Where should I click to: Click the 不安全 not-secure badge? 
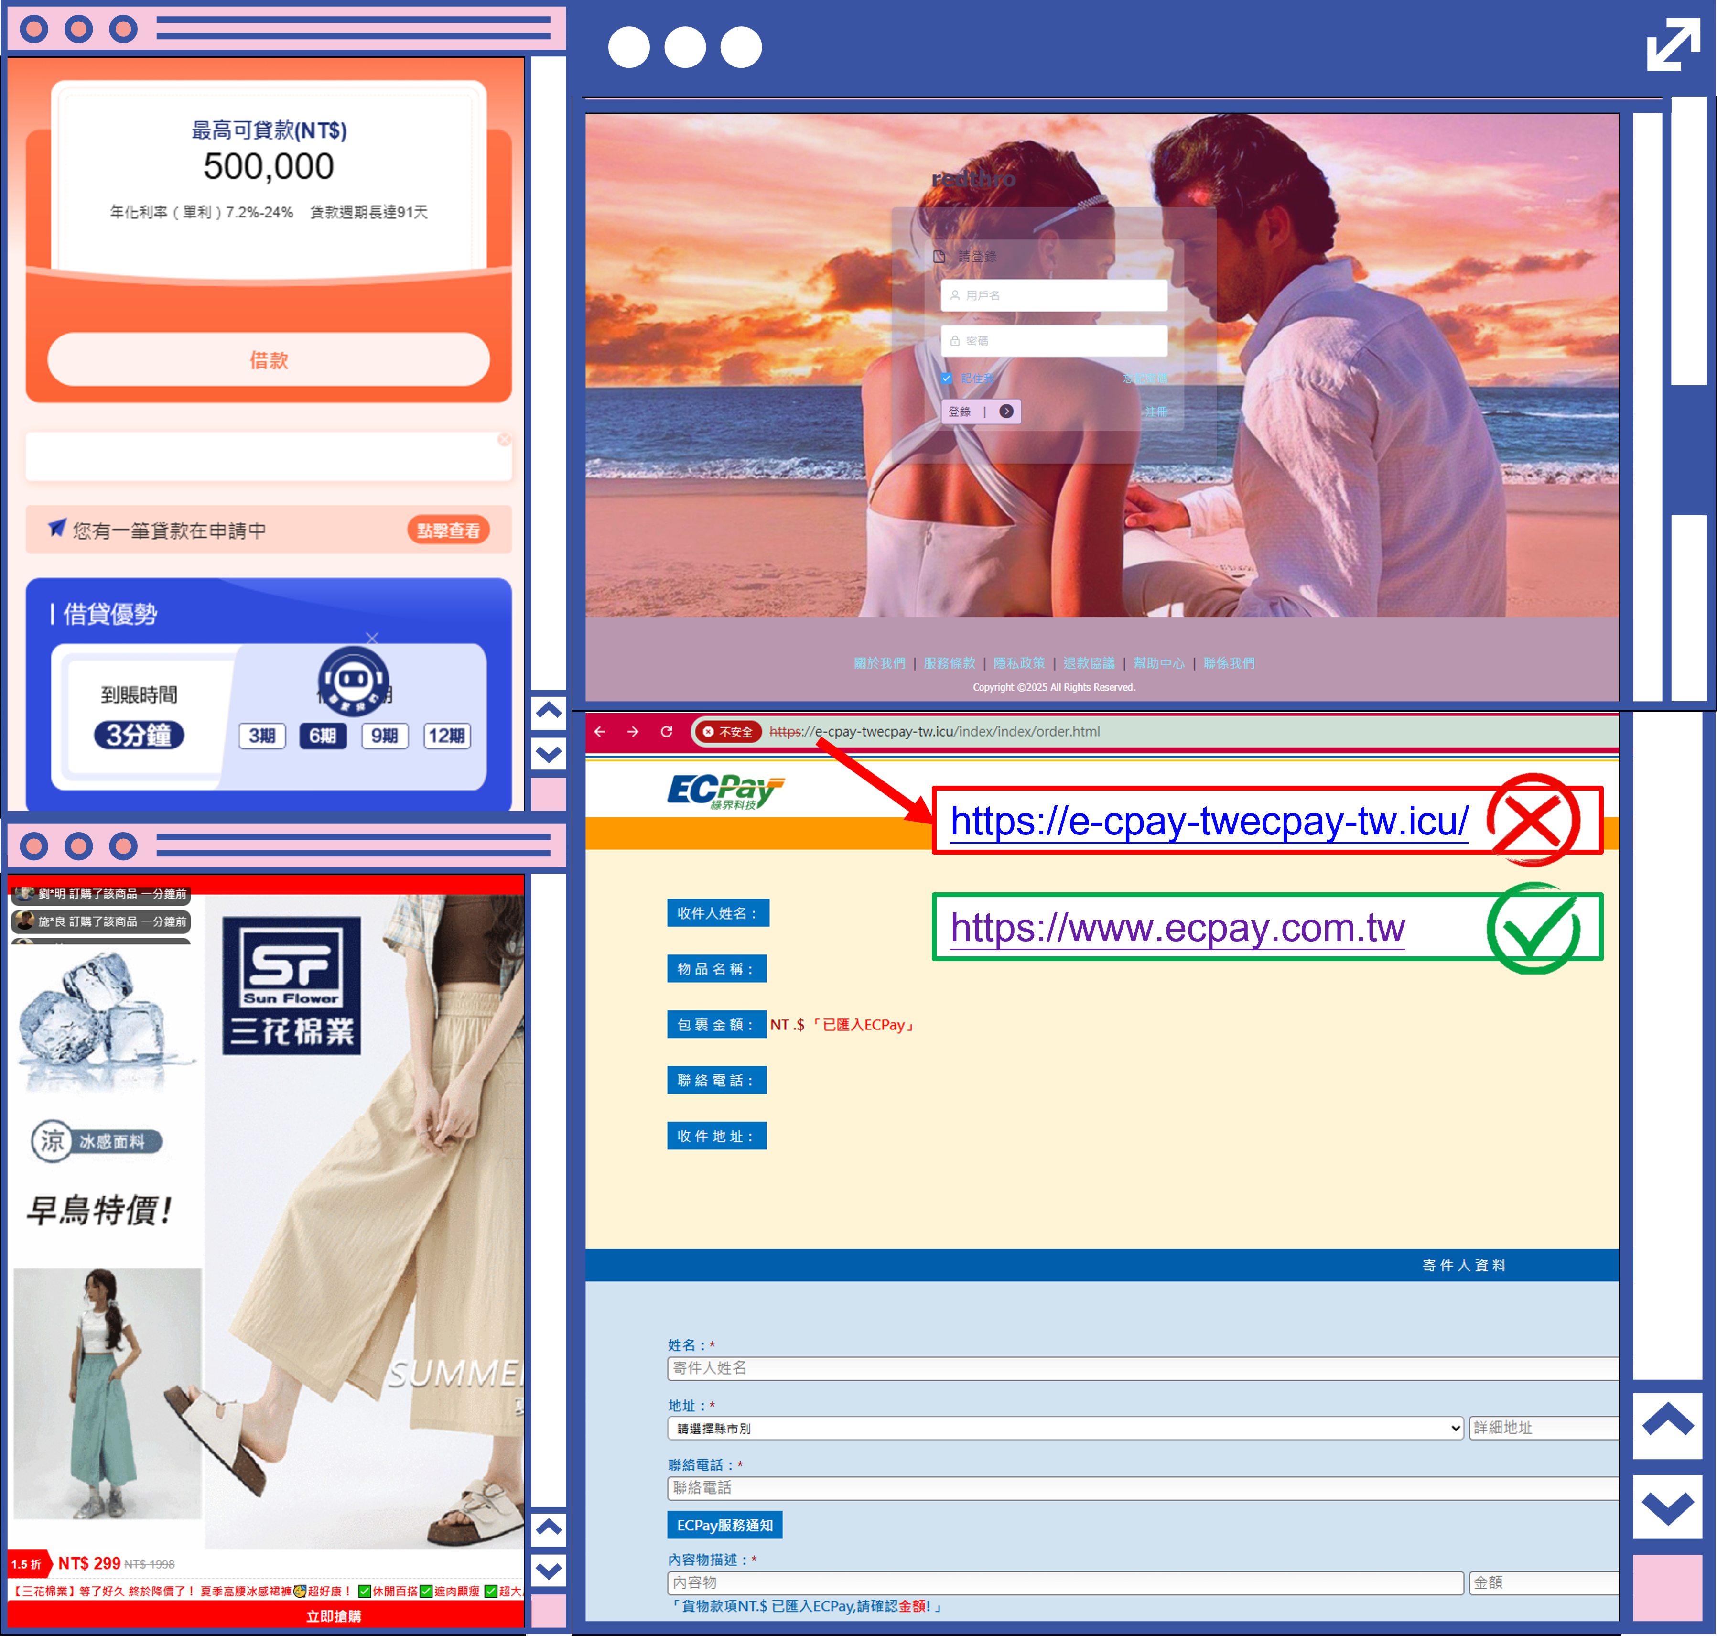pos(728,732)
